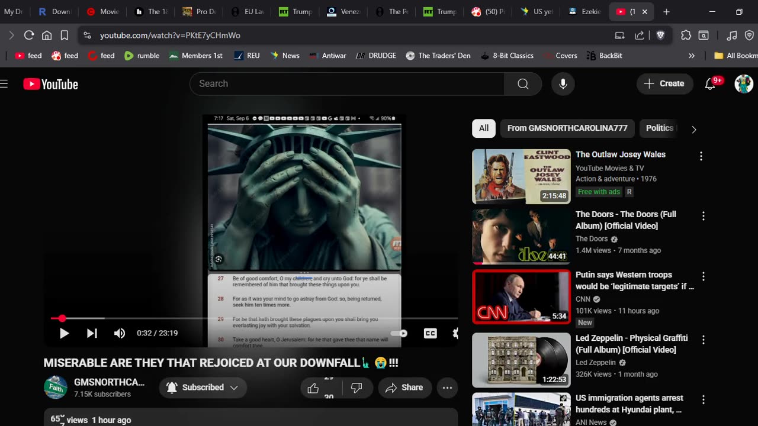Screen dimensions: 758x426
Task: Skip to the next video
Action: 92,333
